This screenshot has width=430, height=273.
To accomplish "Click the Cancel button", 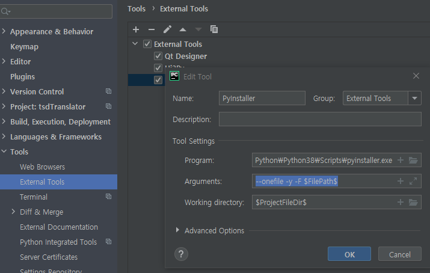I will [399, 254].
